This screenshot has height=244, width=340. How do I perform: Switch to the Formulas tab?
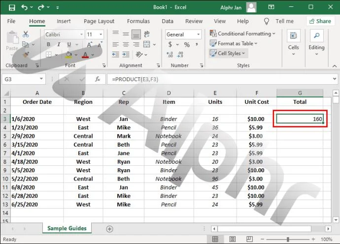[x=138, y=21]
